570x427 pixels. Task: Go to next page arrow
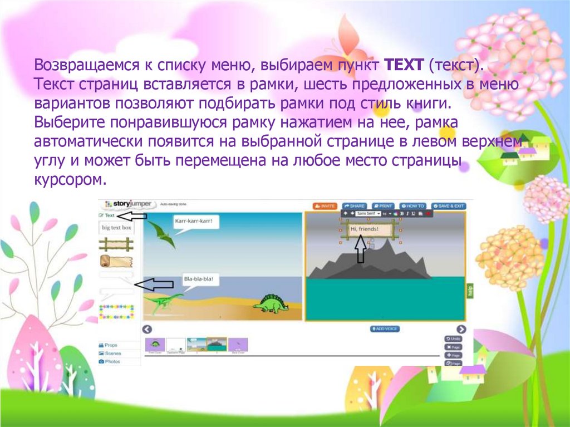pos(461,329)
